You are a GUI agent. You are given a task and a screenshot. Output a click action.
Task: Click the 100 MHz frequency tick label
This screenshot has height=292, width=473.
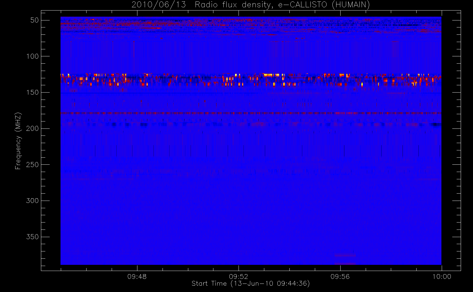pos(32,56)
